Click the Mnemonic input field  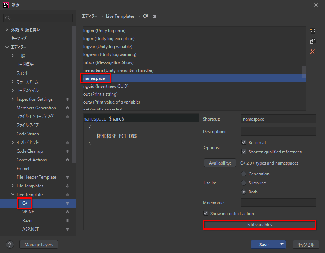point(278,202)
